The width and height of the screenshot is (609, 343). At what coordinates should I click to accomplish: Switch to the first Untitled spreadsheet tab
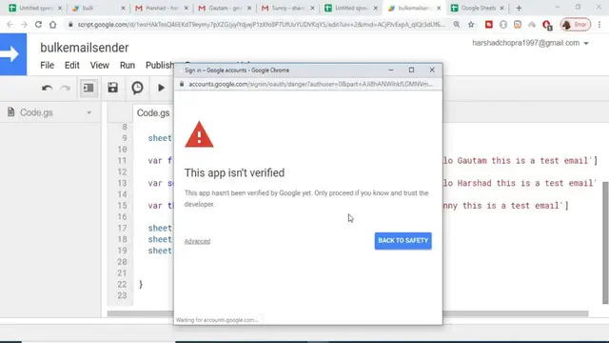pyautogui.click(x=35, y=8)
